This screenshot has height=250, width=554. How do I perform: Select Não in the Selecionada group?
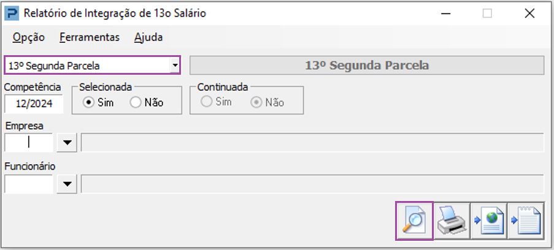[136, 102]
